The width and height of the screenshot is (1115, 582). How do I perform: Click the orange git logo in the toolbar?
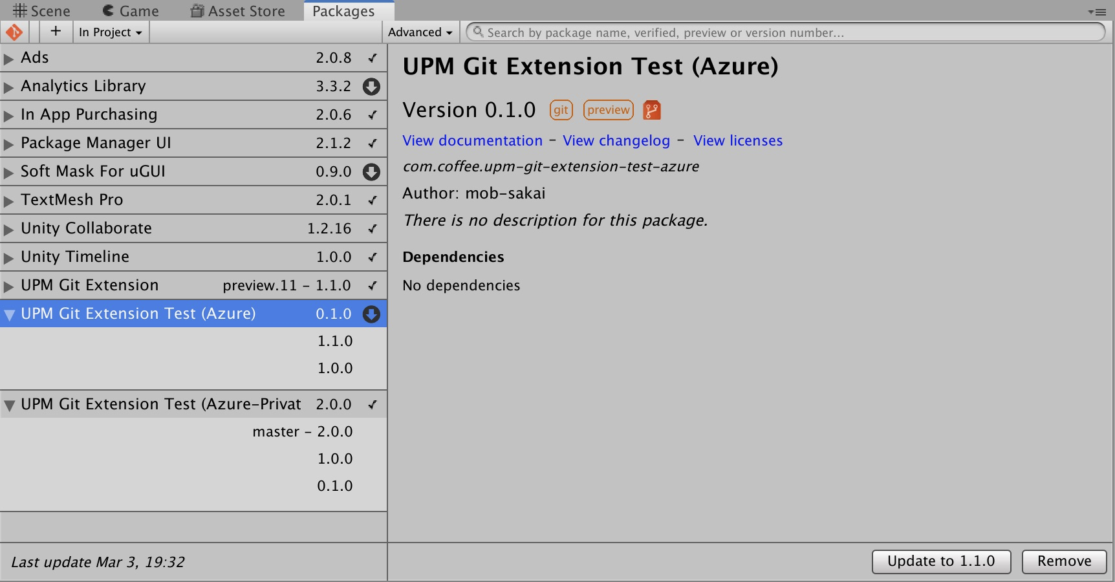(14, 31)
